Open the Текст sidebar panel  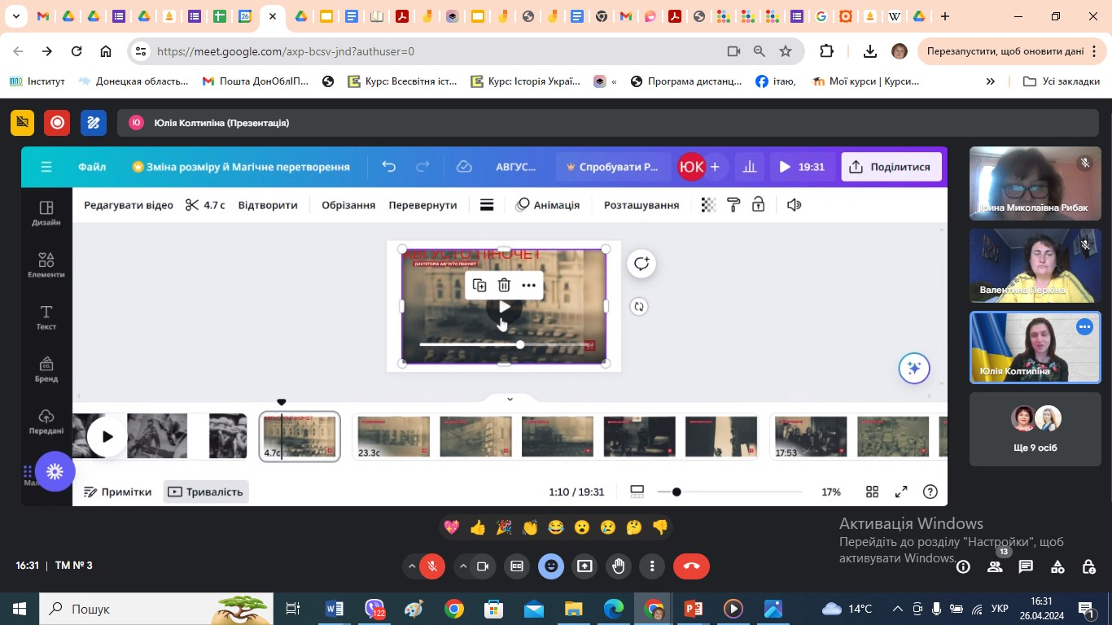46,318
